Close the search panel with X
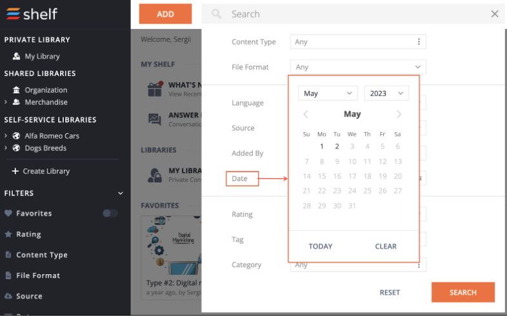Image resolution: width=507 pixels, height=316 pixels. (x=494, y=14)
